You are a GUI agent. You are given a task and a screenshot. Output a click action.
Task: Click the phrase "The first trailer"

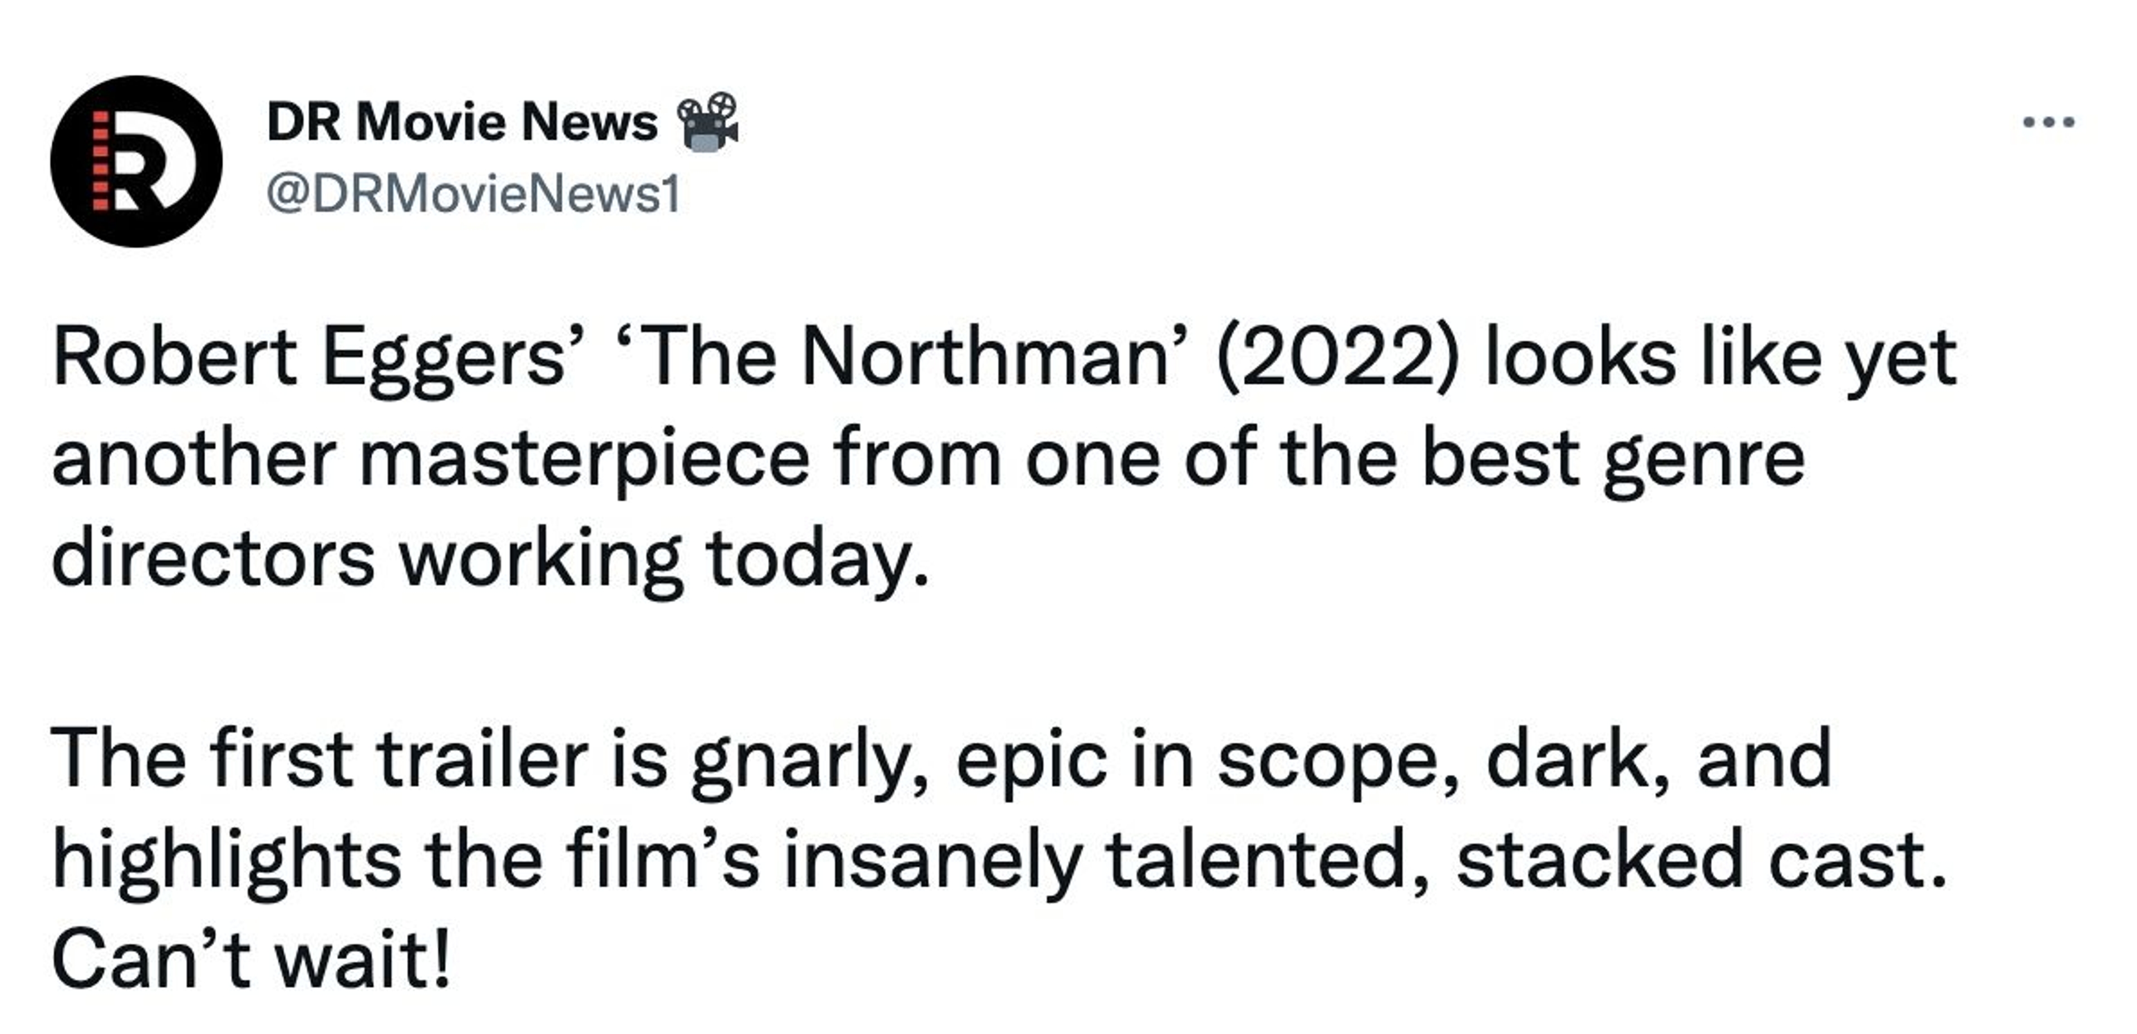pyautogui.click(x=318, y=759)
